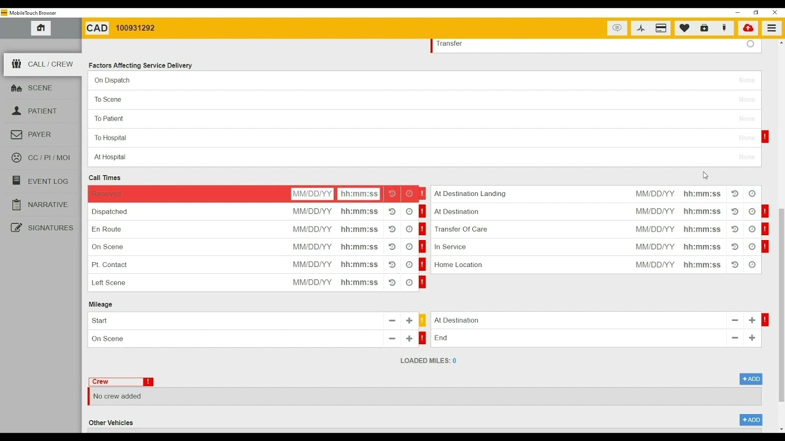Viewport: 785px width, 441px height.
Task: Open the PAYER tab
Action: (40, 134)
